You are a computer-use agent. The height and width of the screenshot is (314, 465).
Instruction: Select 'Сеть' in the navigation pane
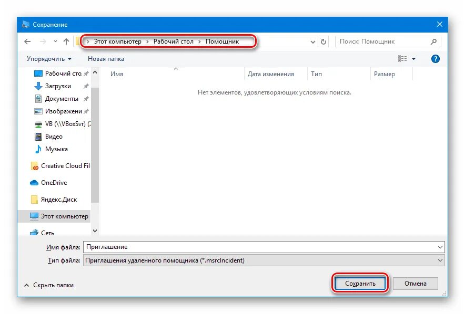pos(42,233)
